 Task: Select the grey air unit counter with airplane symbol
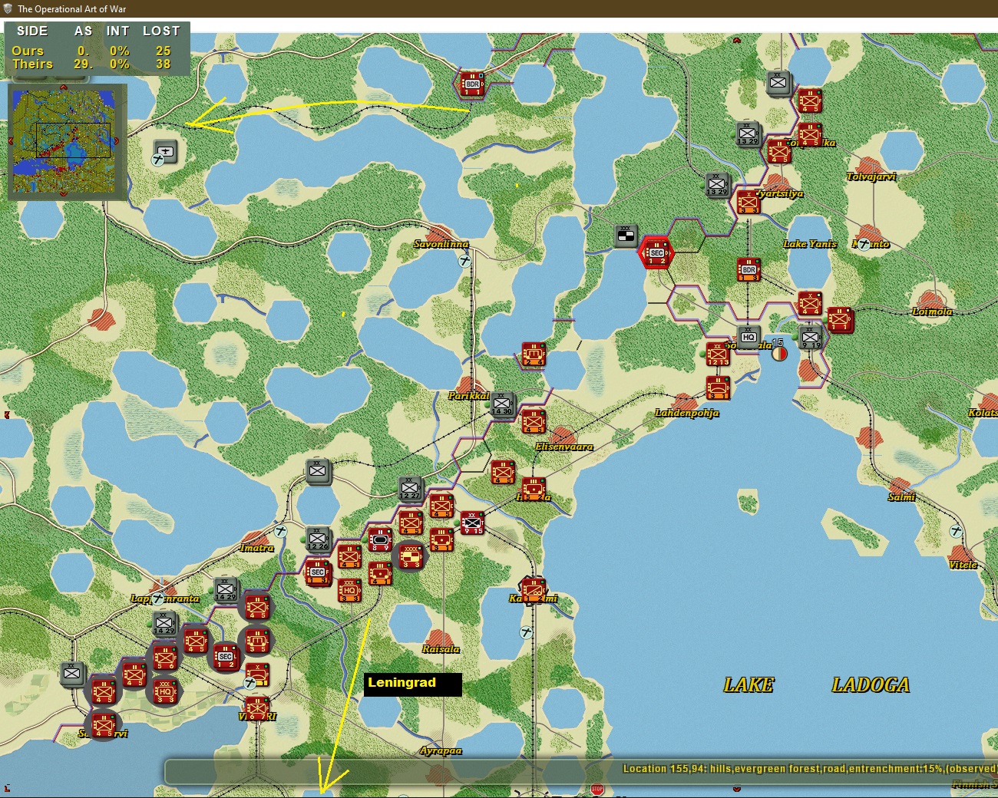click(x=164, y=152)
